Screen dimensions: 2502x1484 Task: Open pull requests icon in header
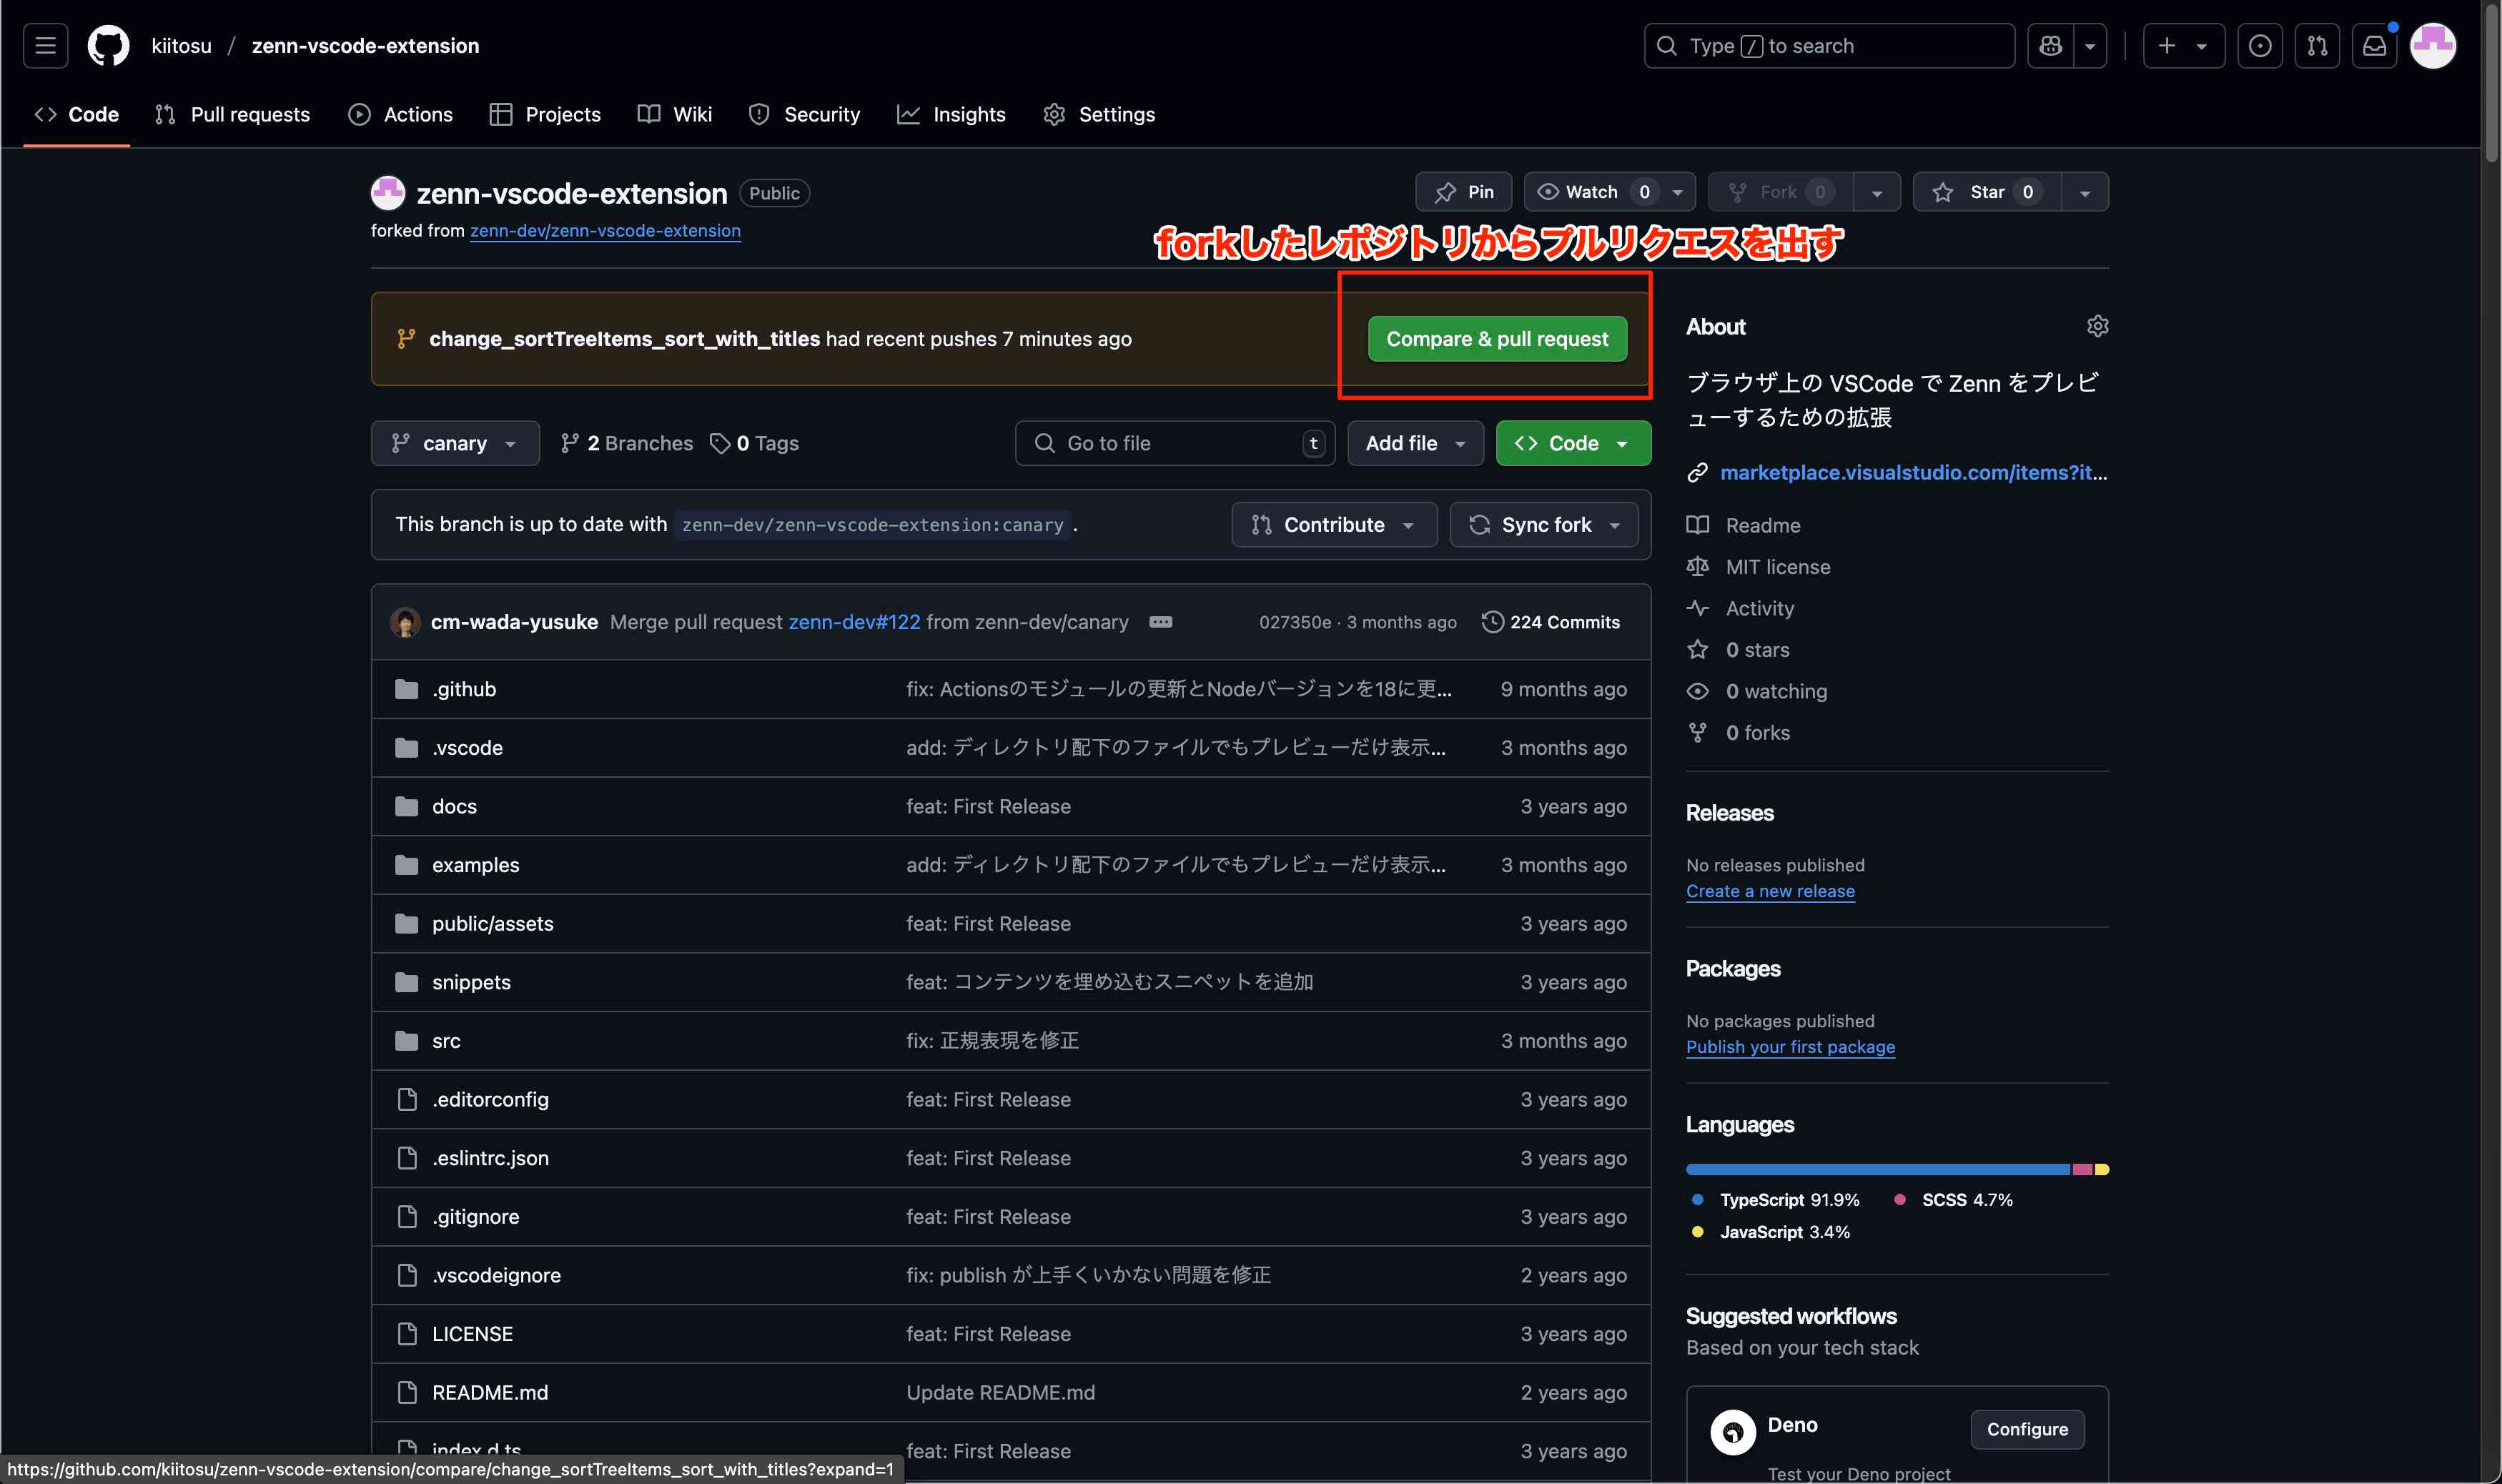(x=2317, y=46)
